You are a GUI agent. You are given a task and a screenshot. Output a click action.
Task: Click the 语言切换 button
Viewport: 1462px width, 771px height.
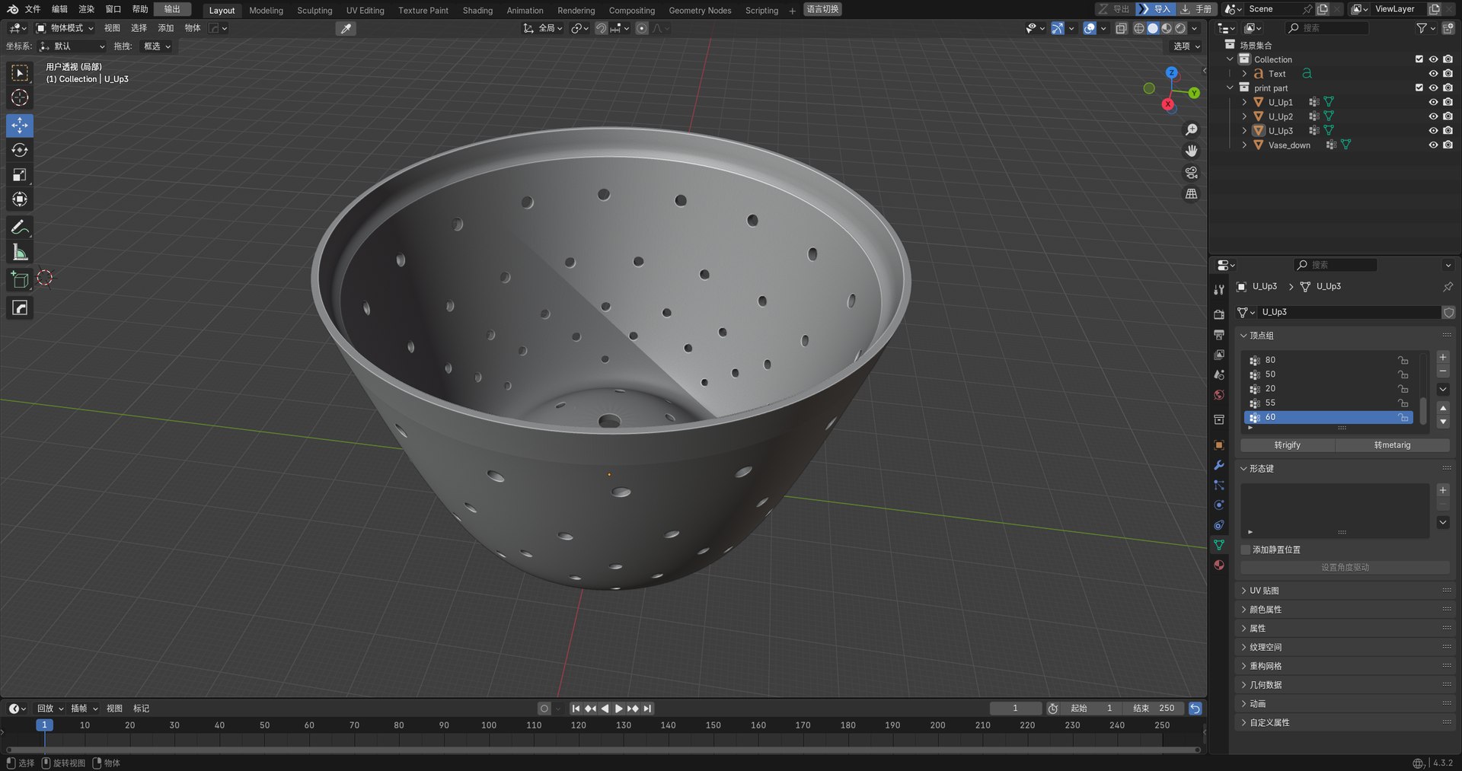pos(822,9)
